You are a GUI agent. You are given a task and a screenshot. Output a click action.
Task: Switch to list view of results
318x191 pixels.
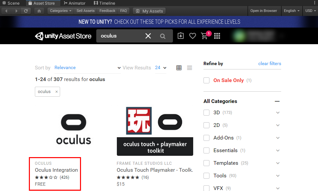point(190,68)
